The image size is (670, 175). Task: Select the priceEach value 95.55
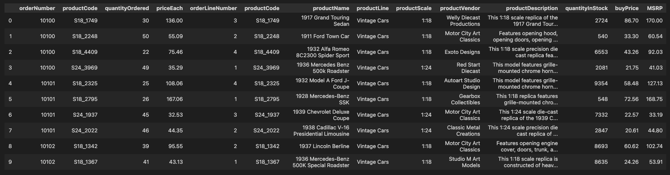point(176,146)
